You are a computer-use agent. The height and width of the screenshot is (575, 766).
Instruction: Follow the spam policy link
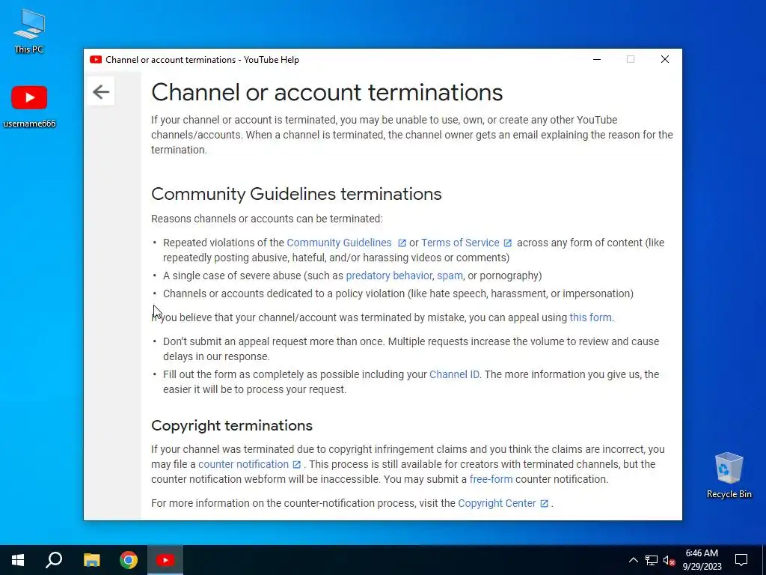450,276
